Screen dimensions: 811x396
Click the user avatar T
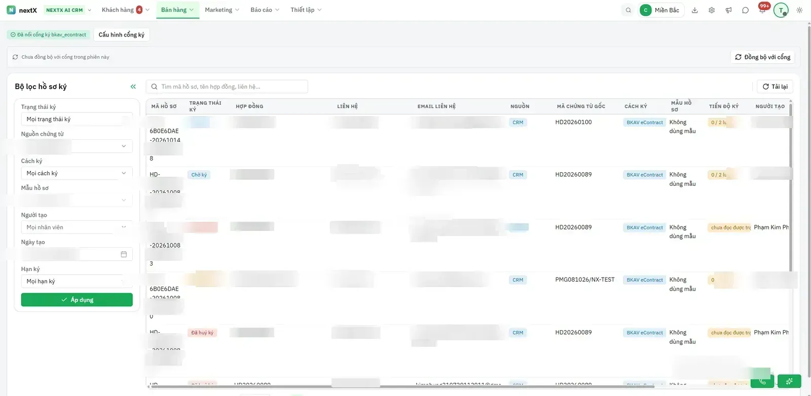[x=781, y=10]
